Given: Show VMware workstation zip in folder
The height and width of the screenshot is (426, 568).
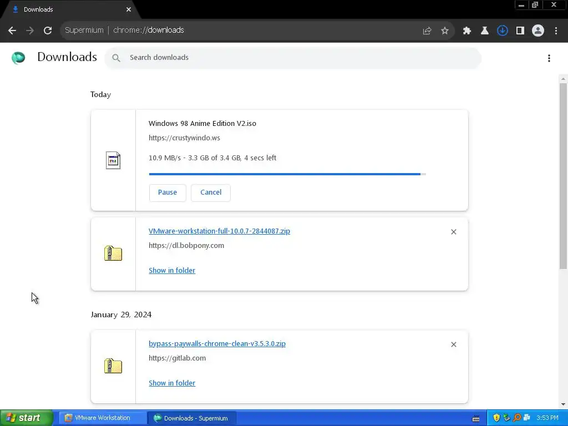Looking at the screenshot, I should pyautogui.click(x=172, y=271).
